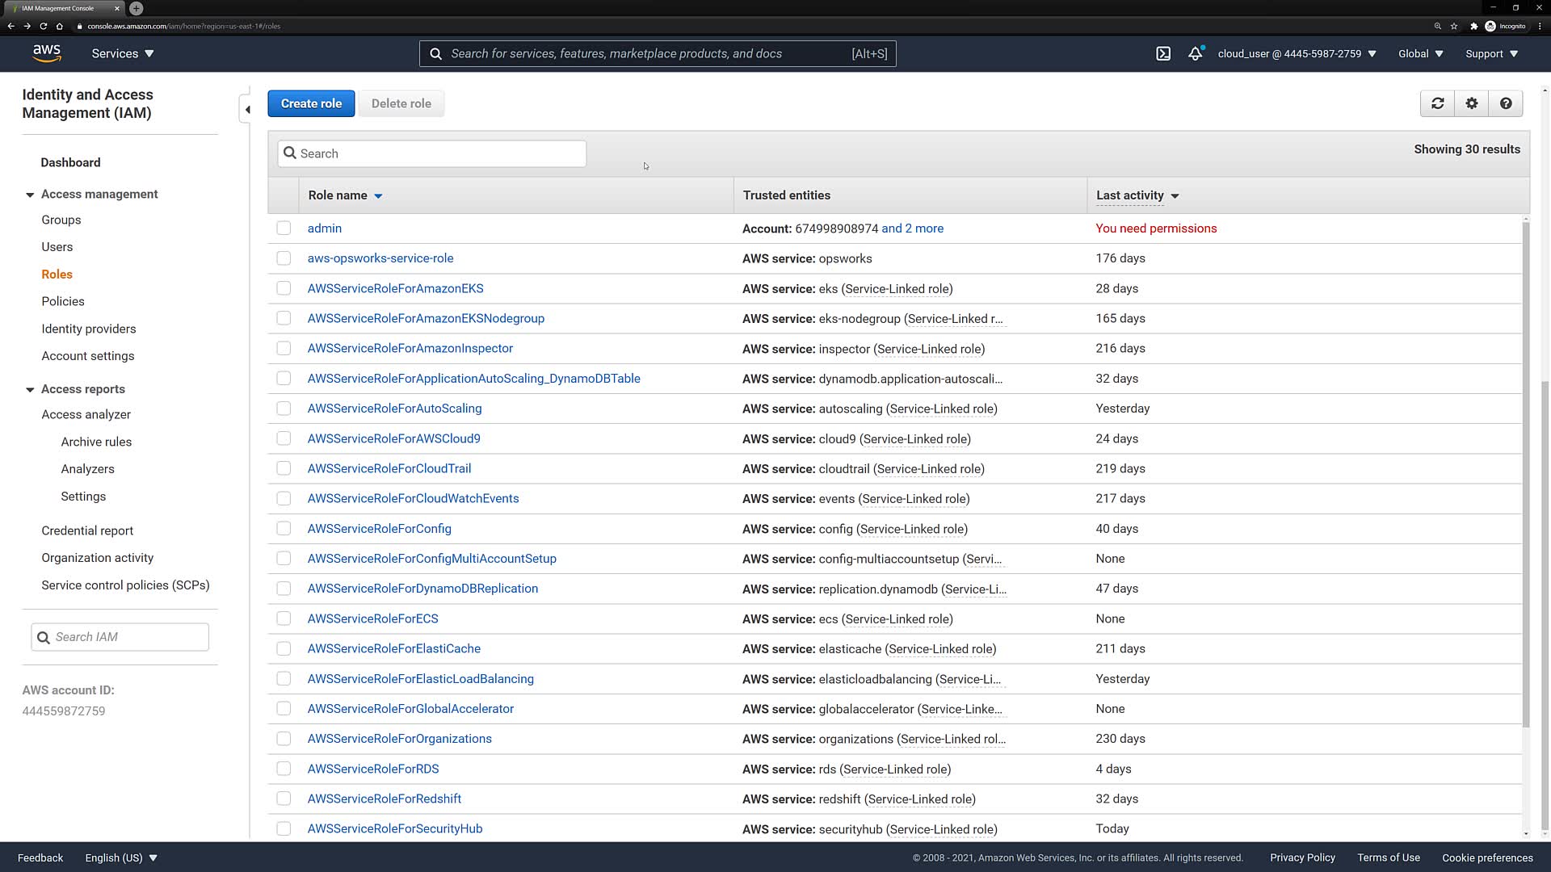Image resolution: width=1551 pixels, height=872 pixels.
Task: Open Users in the sidebar
Action: 57,247
